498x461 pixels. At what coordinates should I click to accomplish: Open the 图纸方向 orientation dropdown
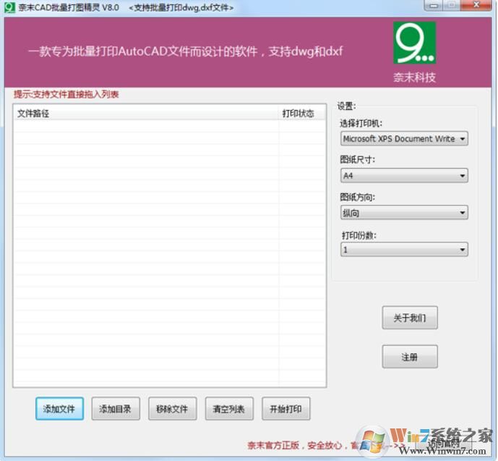click(404, 213)
